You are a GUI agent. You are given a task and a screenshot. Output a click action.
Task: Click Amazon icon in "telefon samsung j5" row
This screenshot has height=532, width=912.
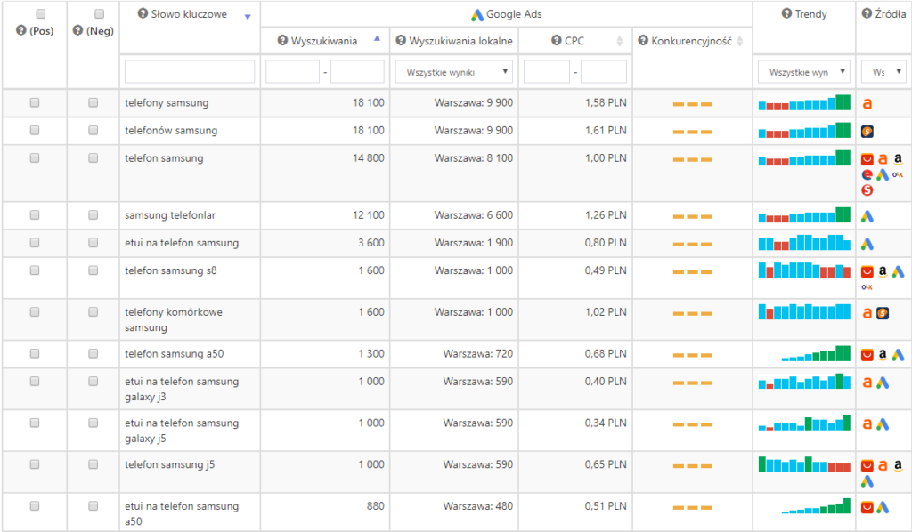tap(898, 465)
